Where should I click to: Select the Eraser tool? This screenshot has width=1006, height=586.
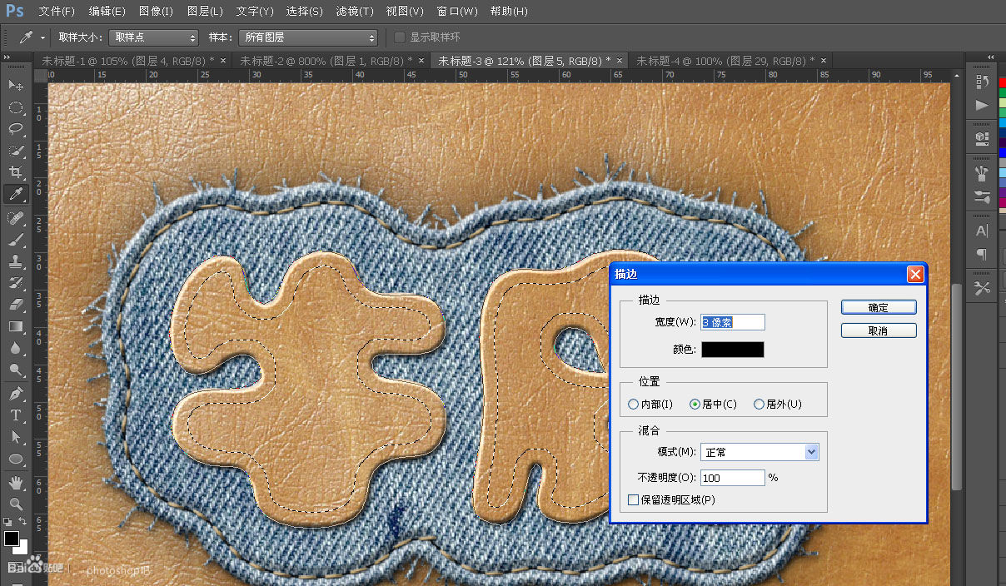coord(16,305)
